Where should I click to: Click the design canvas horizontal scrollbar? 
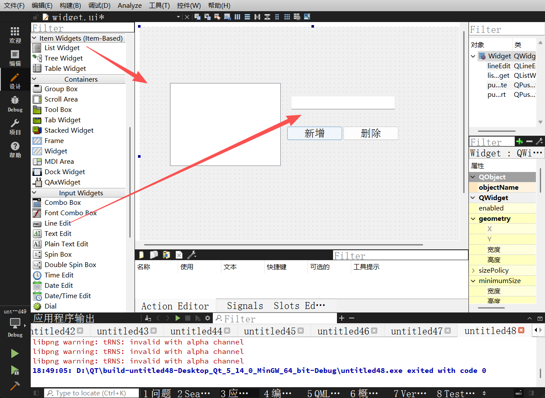coord(283,245)
